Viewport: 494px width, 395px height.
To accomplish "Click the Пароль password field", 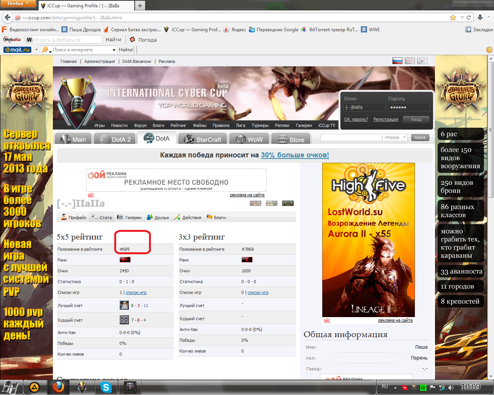I will point(409,107).
